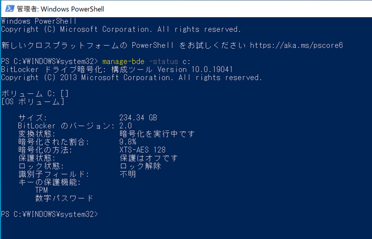Viewport: 372px width, 239px height.
Task: Click the XTS-AES 128 encryption method
Action: point(142,150)
